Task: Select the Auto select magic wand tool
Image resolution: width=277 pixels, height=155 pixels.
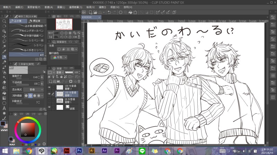Action: pos(4,46)
